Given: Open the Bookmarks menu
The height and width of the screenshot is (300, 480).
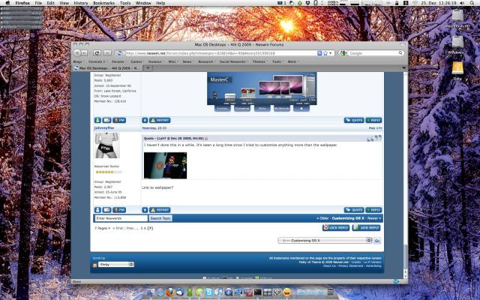Looking at the screenshot, I should pos(103,3).
